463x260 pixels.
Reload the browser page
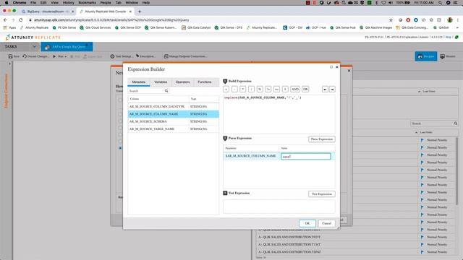click(x=21, y=20)
